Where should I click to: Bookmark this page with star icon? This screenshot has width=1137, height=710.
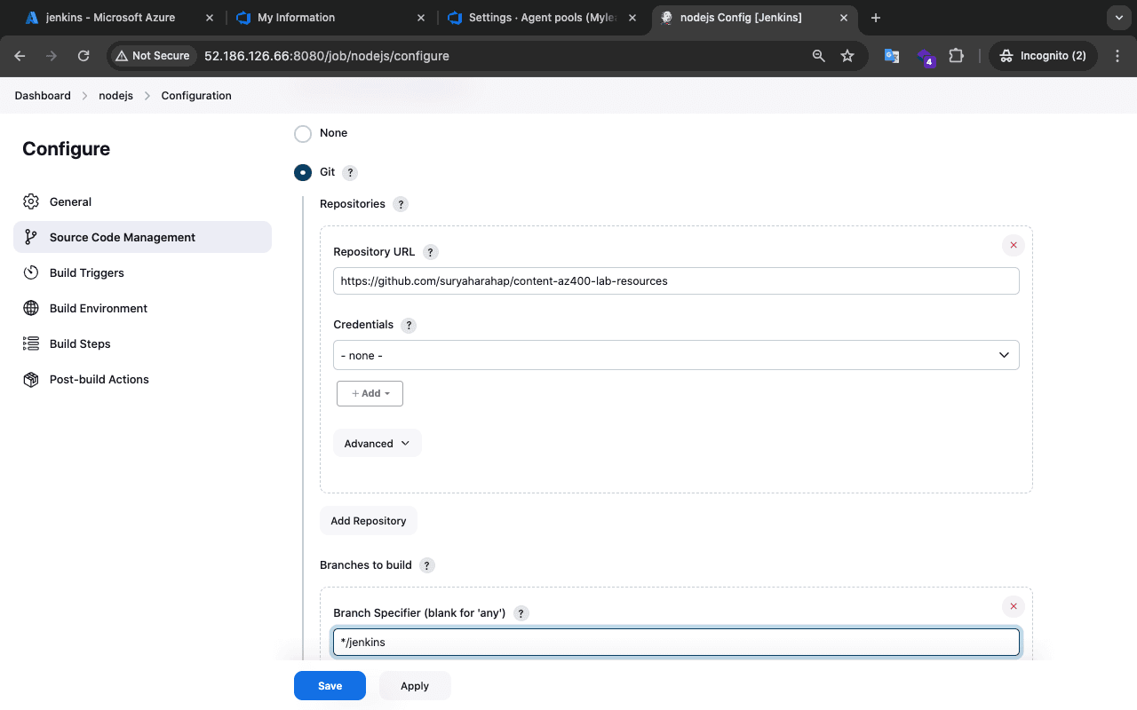click(x=847, y=56)
